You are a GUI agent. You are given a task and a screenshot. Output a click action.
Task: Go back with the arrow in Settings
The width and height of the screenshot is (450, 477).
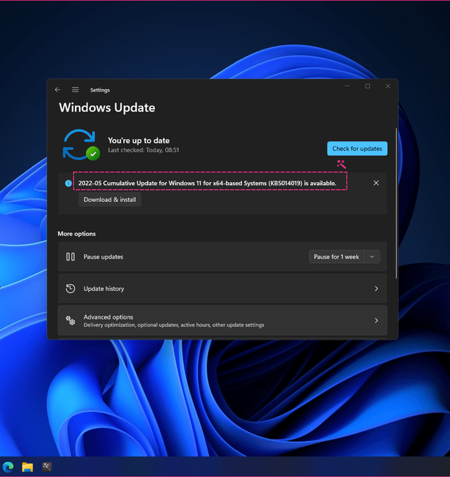pyautogui.click(x=57, y=90)
